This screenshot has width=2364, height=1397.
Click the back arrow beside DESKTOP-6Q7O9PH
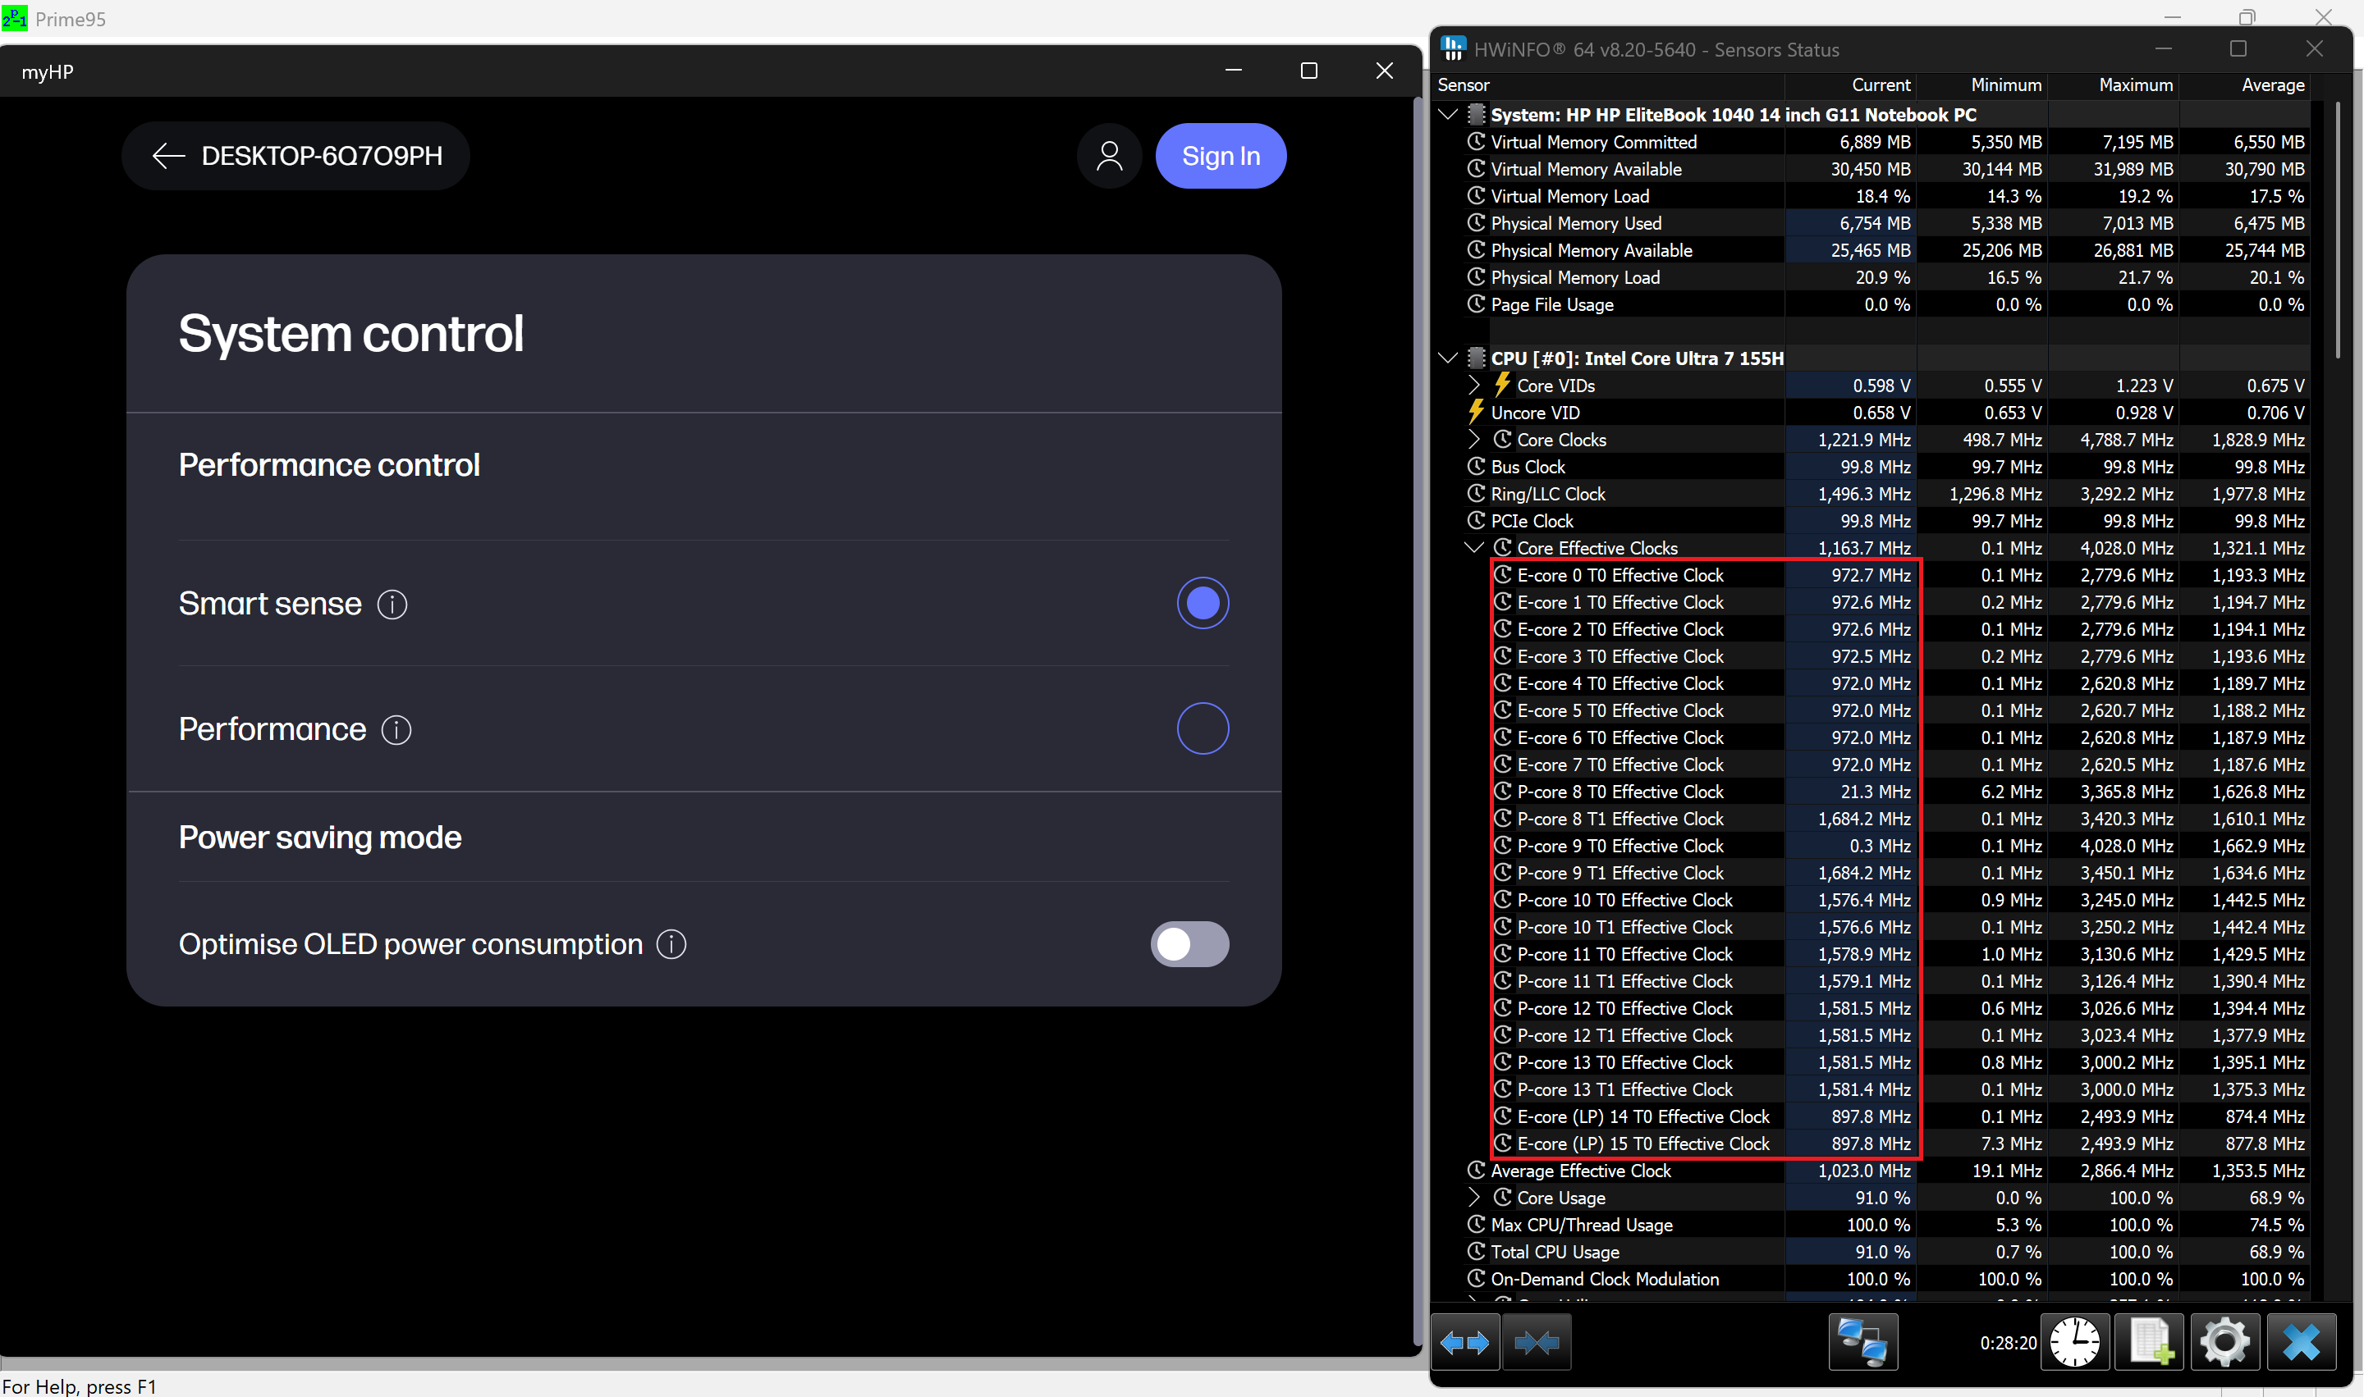(168, 155)
